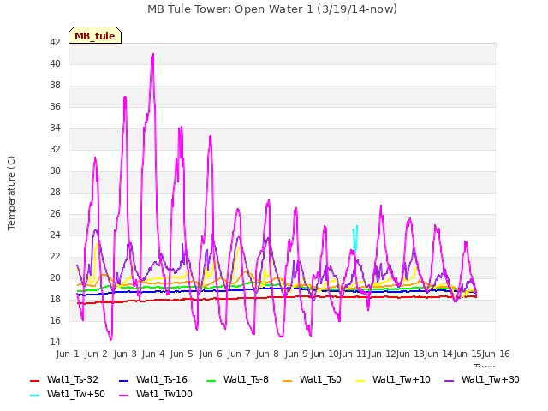Click the green Wat1_Ts-8 legend swatch
The width and height of the screenshot is (548, 411).
click(211, 380)
